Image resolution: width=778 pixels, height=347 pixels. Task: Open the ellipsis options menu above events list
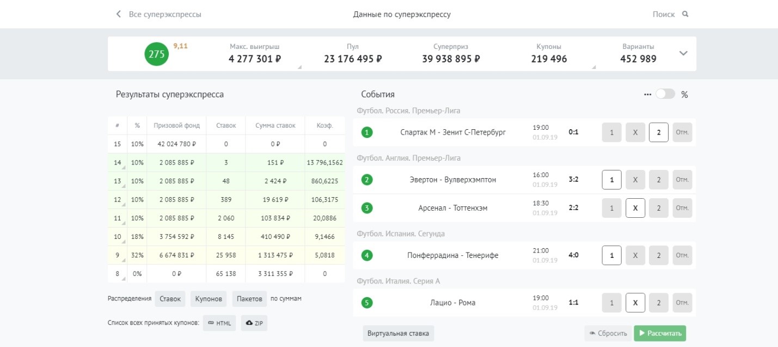(x=647, y=94)
